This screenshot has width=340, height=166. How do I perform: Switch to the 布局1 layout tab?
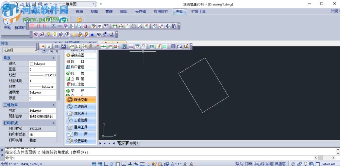point(134,143)
